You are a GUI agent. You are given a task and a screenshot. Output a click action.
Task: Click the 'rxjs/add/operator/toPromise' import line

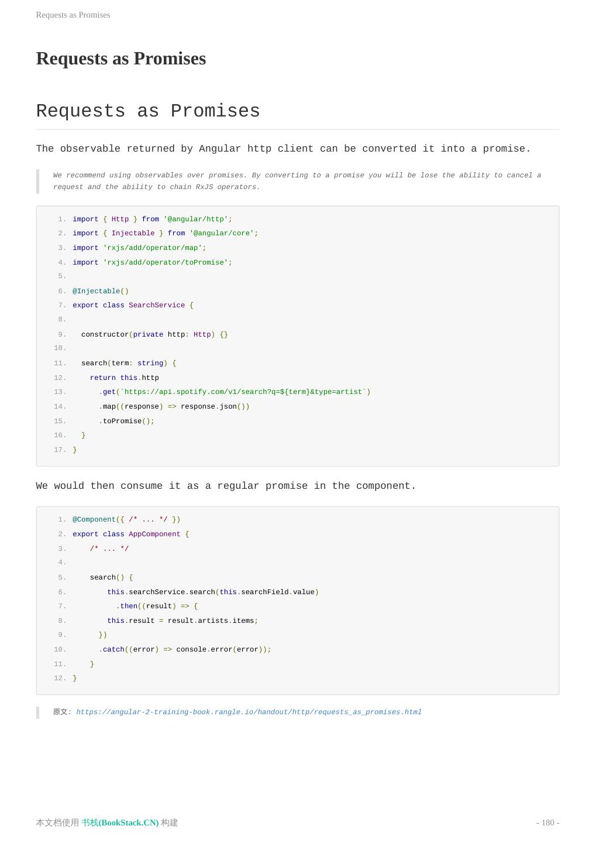click(152, 263)
